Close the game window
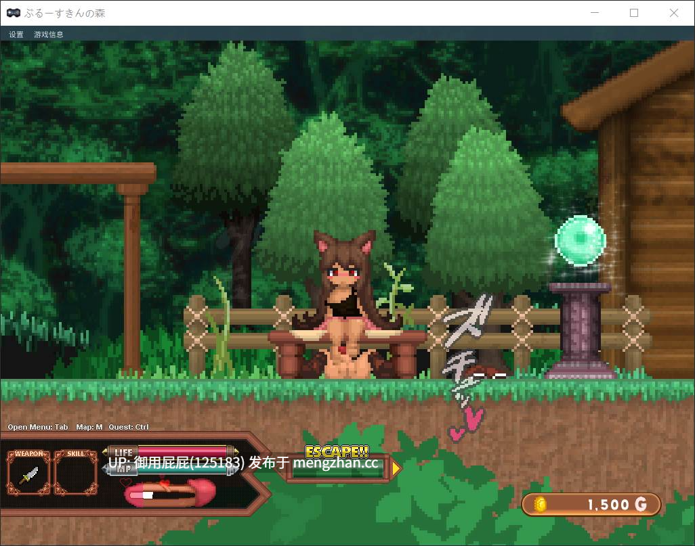Image resolution: width=695 pixels, height=546 pixels. [x=674, y=13]
